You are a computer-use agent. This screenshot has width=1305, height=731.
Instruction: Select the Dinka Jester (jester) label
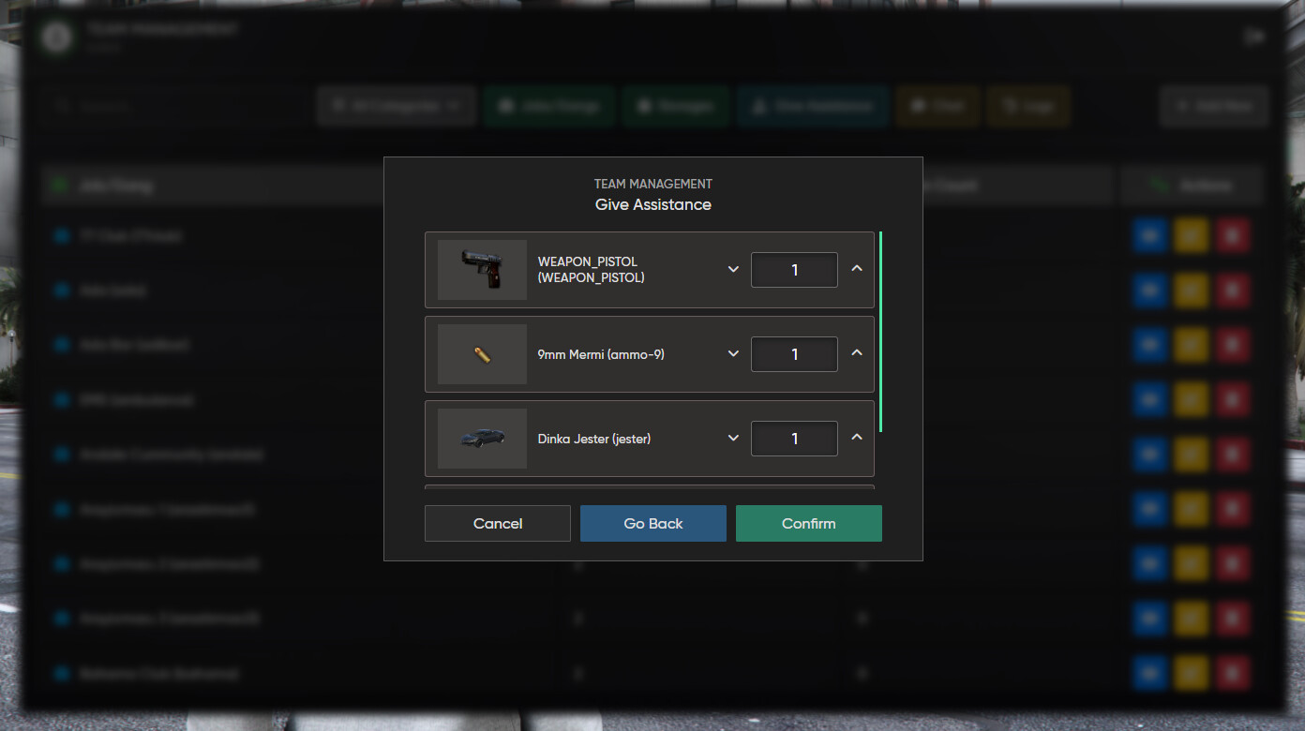[x=594, y=439]
